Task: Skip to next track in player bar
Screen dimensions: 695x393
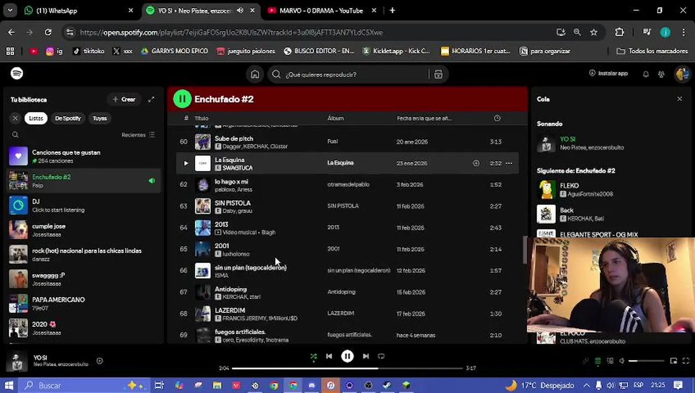Action: 366,356
